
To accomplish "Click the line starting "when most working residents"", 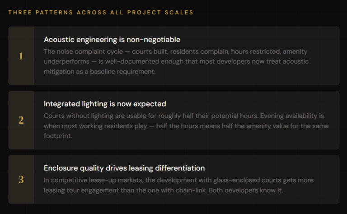I will 186,126.
